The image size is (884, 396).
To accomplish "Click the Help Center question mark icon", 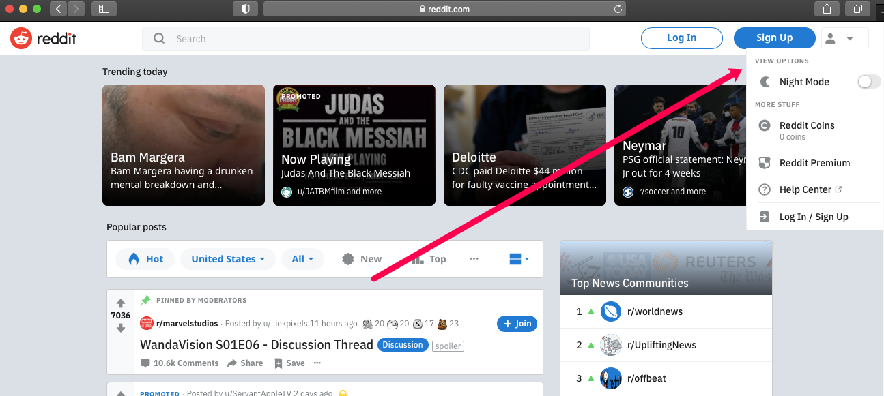I will click(764, 189).
